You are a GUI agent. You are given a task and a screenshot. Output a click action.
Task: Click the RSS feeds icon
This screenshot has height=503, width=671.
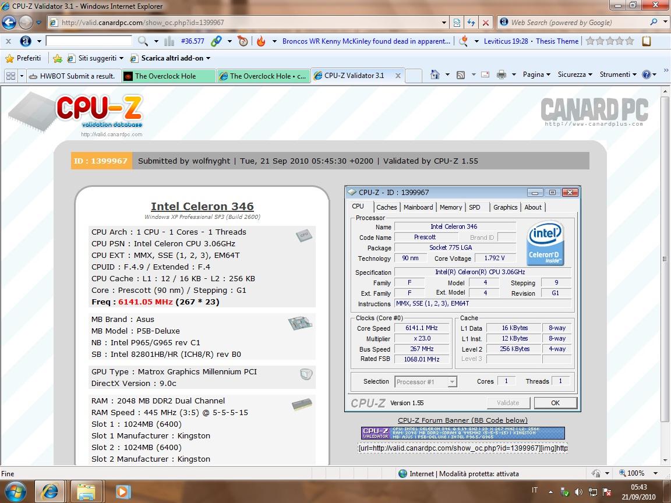pyautogui.click(x=461, y=75)
